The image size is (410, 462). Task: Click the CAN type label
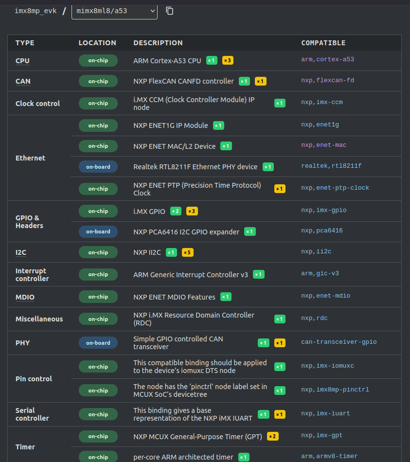click(23, 81)
